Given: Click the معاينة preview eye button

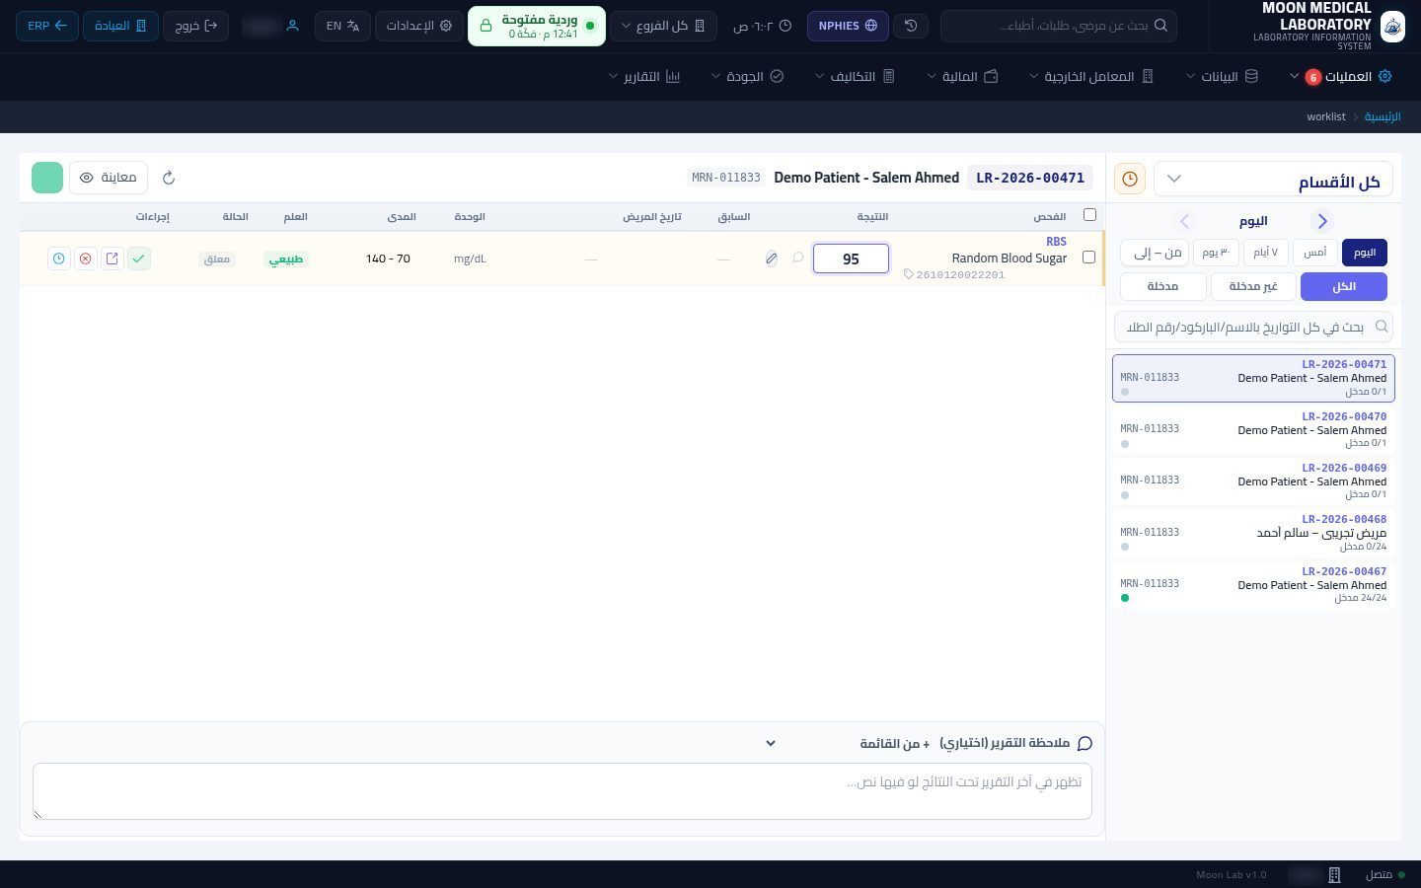Looking at the screenshot, I should tap(109, 178).
